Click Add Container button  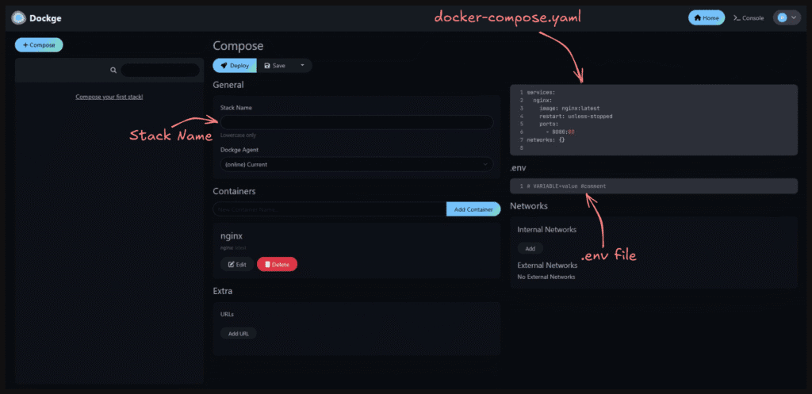click(473, 209)
